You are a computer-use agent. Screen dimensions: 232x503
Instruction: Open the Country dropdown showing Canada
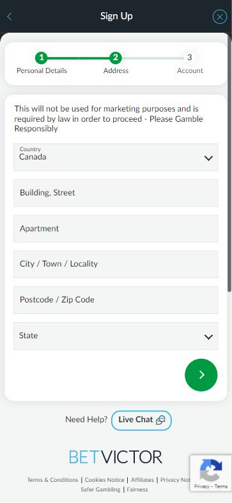(116, 157)
